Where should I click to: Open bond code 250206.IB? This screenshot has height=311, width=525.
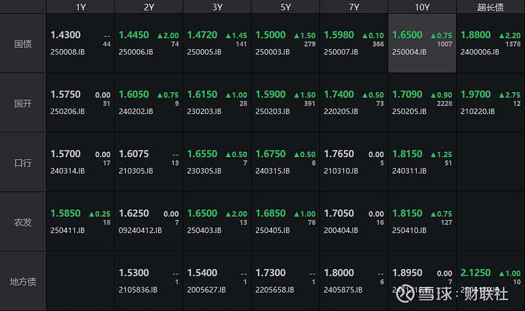[68, 111]
